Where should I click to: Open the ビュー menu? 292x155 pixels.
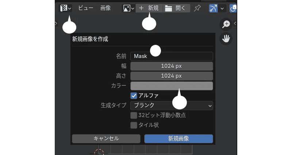coord(86,8)
